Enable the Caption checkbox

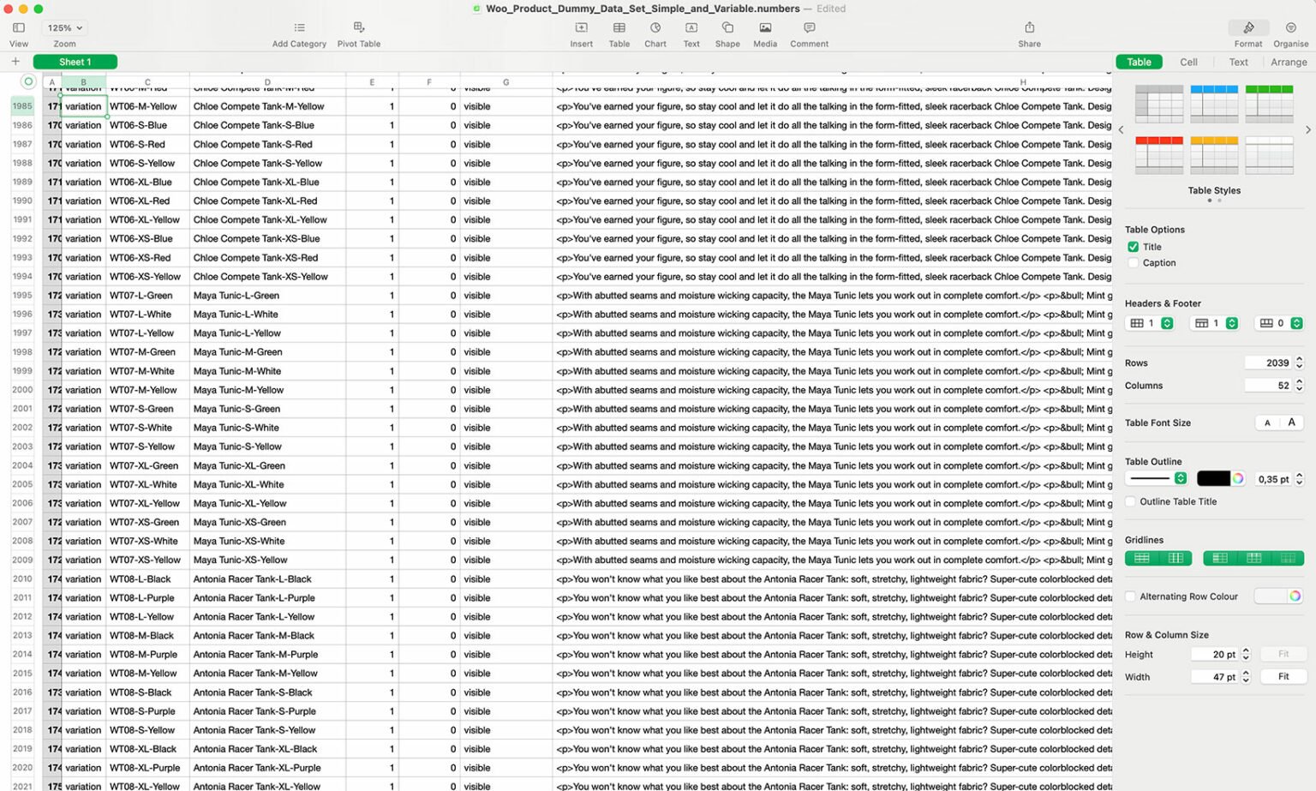click(x=1133, y=262)
